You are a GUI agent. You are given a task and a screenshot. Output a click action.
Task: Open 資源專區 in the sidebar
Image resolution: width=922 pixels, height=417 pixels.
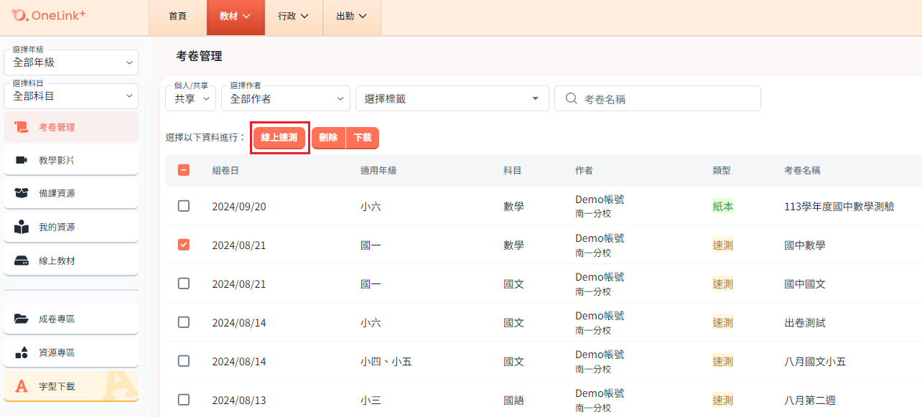coord(71,352)
